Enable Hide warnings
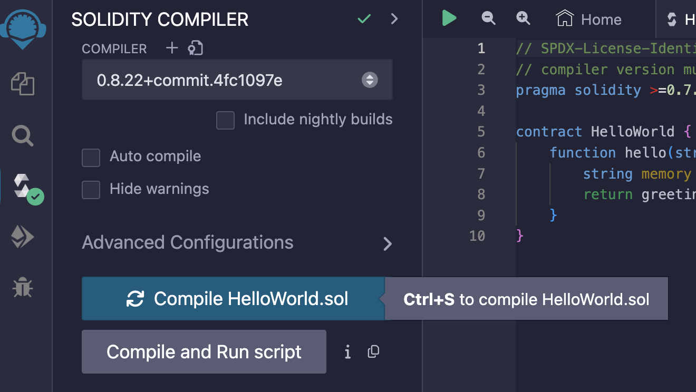 click(x=91, y=190)
